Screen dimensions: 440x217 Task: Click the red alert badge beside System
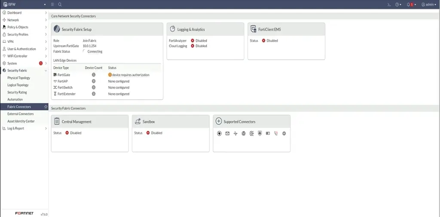(x=41, y=64)
